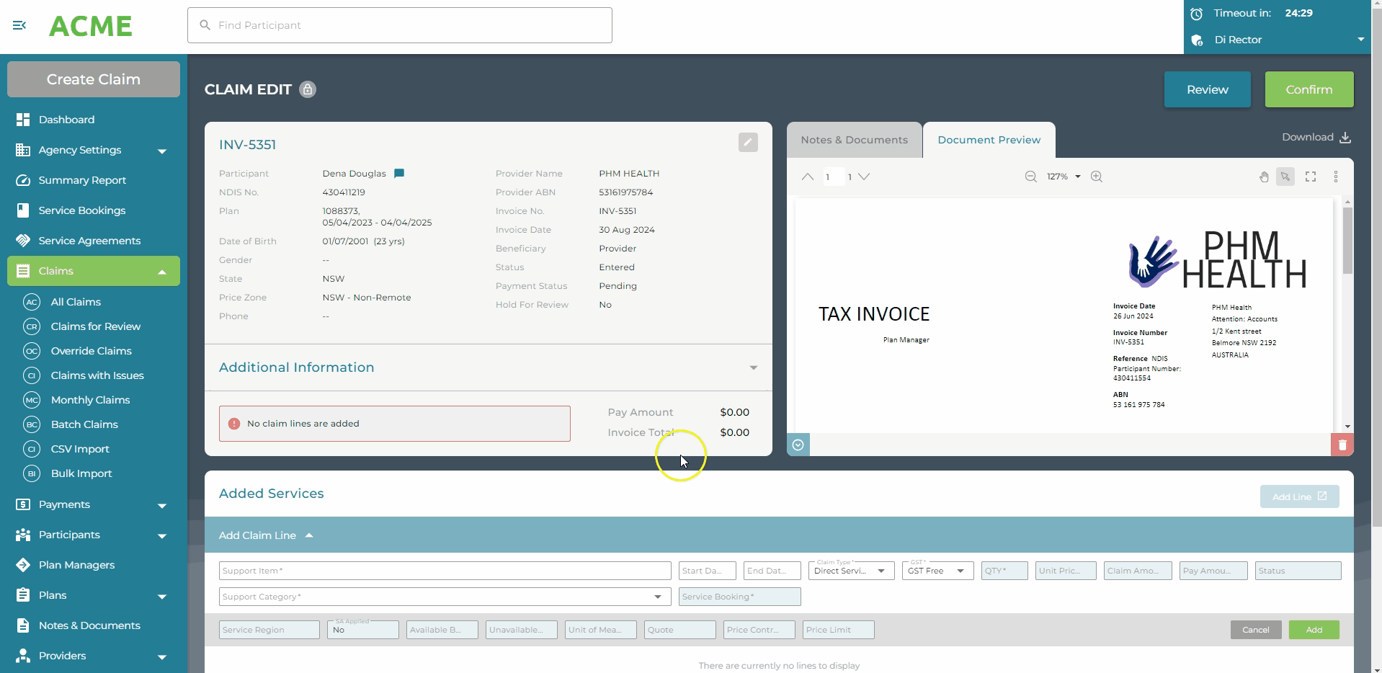
Task: Toggle the text selection cursor tool
Action: (x=1285, y=177)
